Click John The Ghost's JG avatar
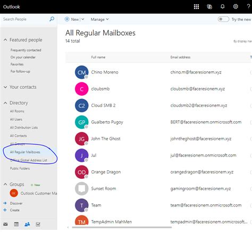Viewport: 252px width, 232px height. (x=81, y=139)
